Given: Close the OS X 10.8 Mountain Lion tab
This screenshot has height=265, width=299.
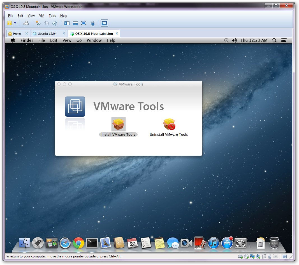Looking at the screenshot, I should pyautogui.click(x=117, y=33).
